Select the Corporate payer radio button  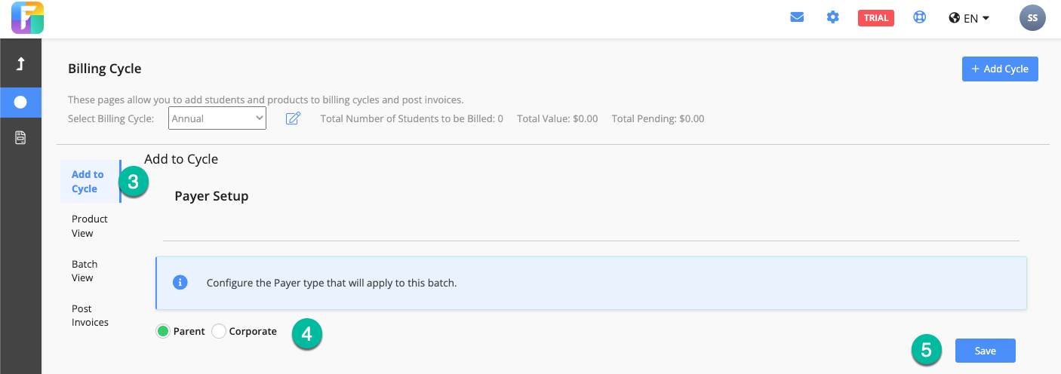[219, 331]
